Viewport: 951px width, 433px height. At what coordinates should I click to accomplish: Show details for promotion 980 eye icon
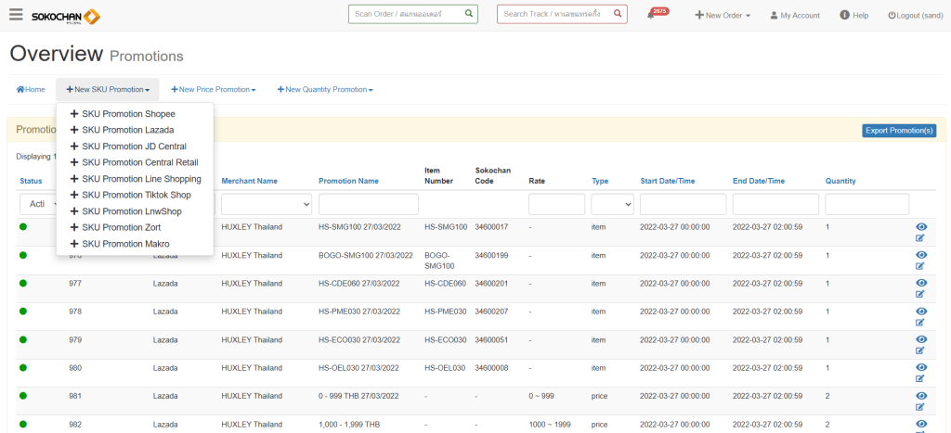pos(920,366)
